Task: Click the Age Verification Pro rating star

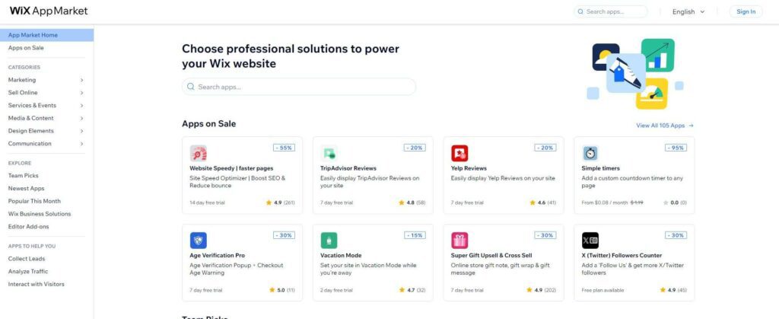Action: 272,290
